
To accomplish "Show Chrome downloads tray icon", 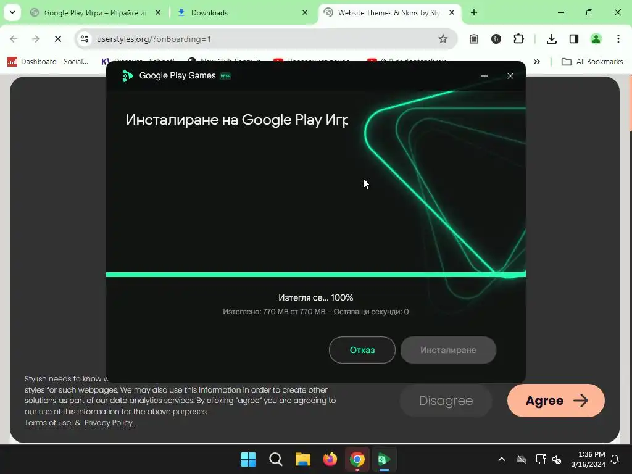I will [551, 39].
